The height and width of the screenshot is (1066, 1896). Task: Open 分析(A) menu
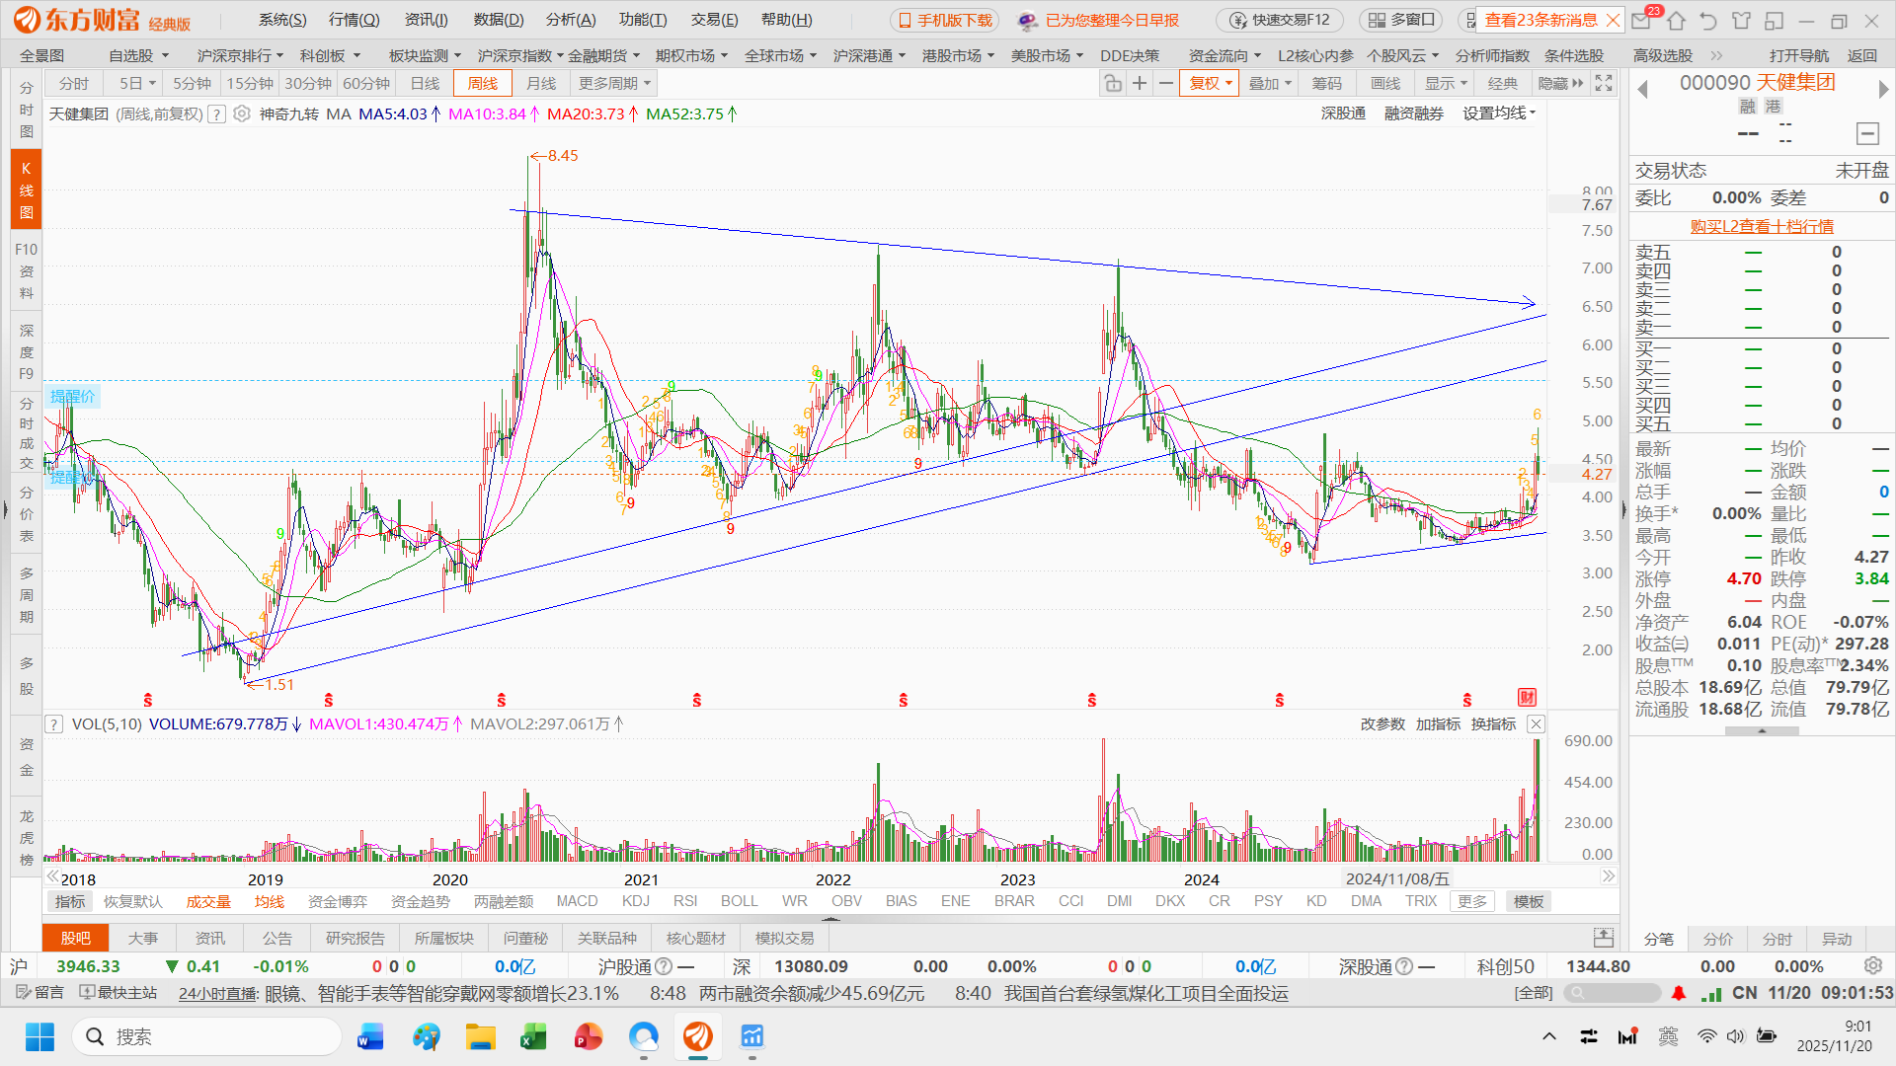point(571,20)
